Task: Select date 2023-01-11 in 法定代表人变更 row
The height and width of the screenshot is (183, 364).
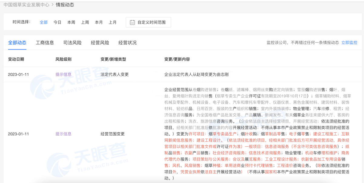Action: 19,74
